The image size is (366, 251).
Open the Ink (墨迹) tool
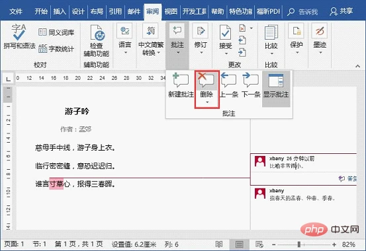tap(320, 39)
